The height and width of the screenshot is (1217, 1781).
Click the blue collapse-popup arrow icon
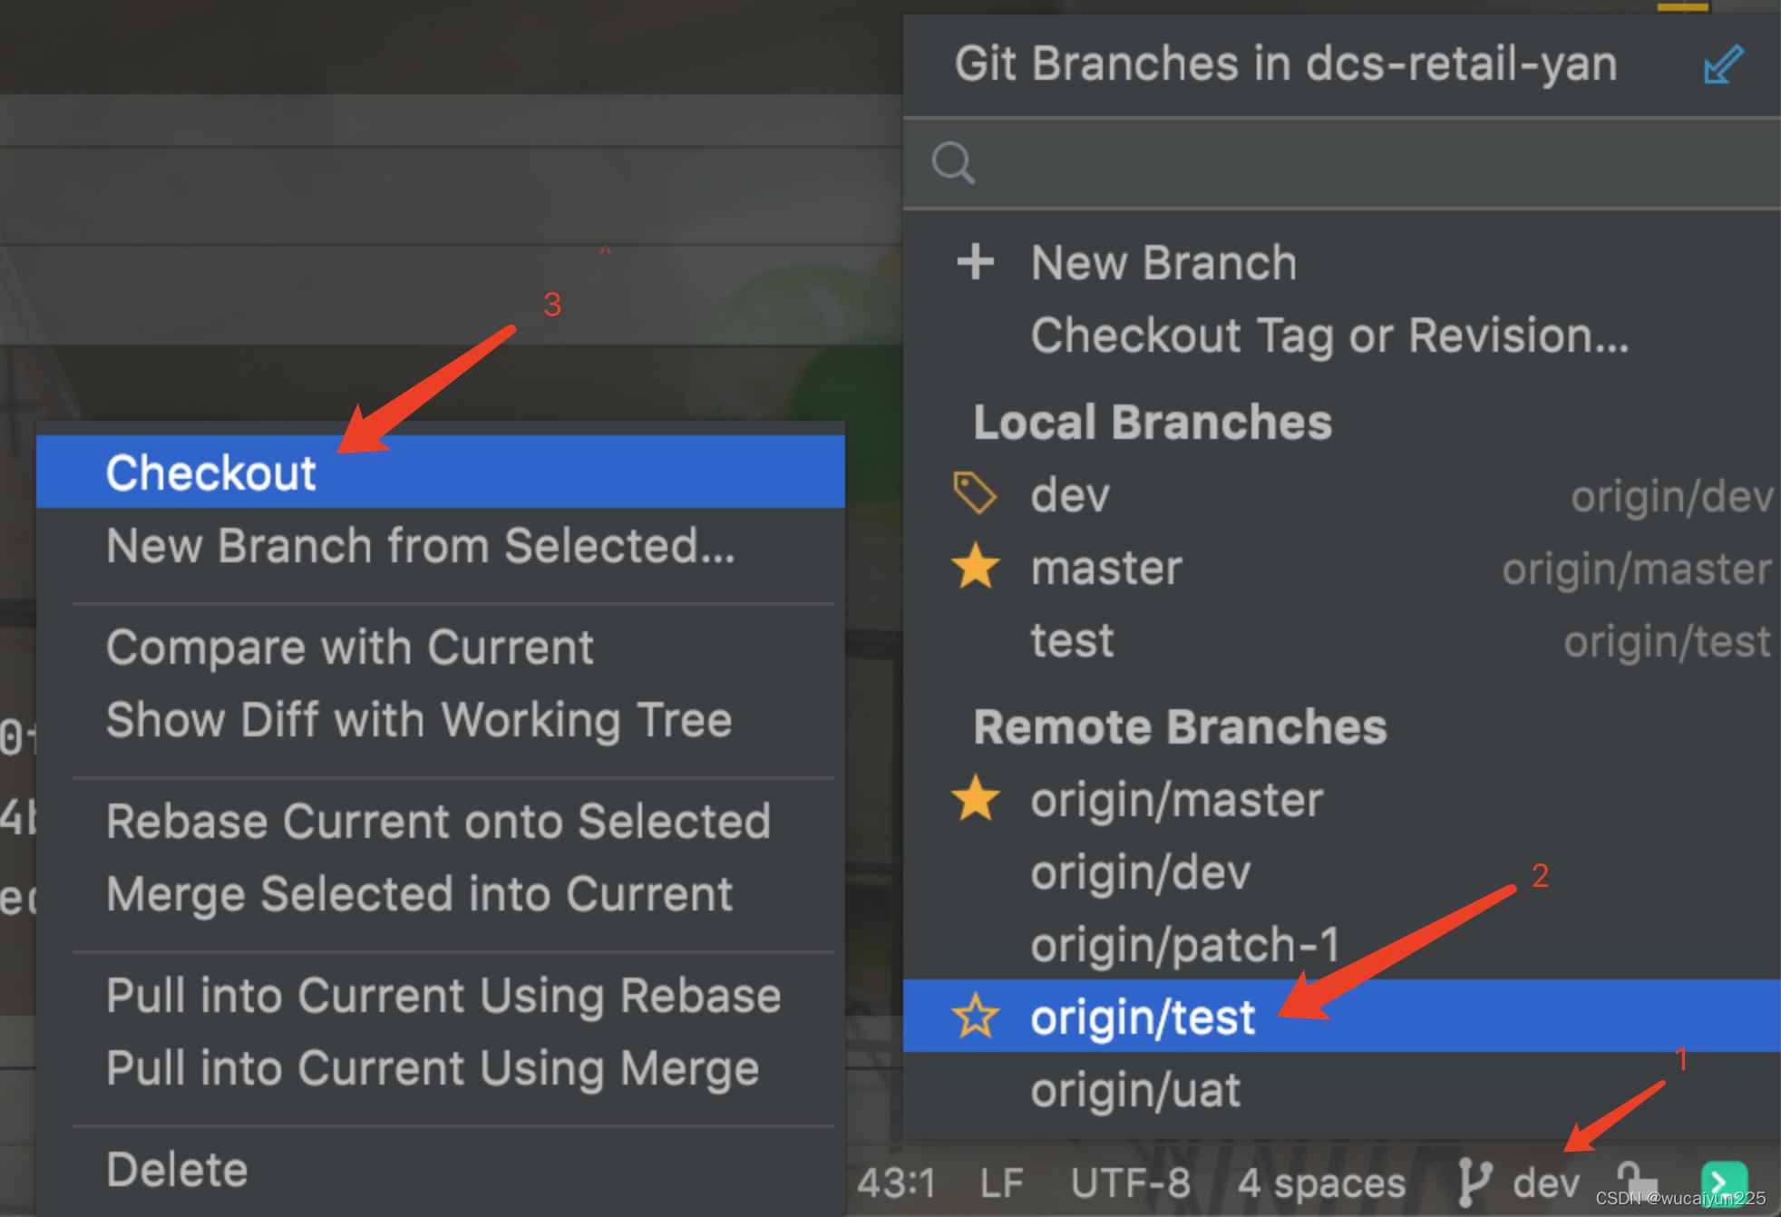tap(1723, 64)
